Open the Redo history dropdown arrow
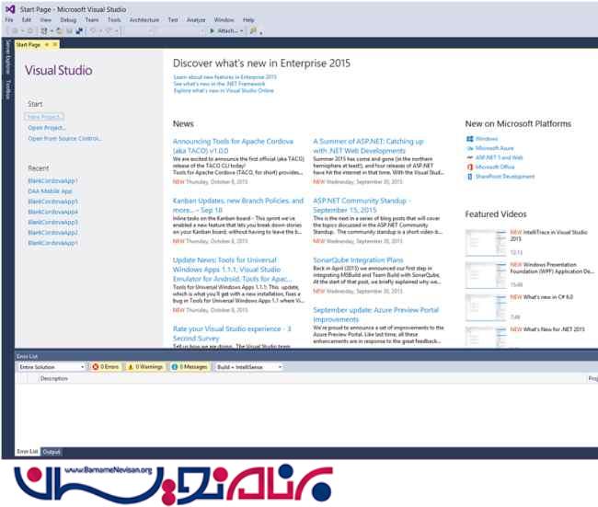 116,31
